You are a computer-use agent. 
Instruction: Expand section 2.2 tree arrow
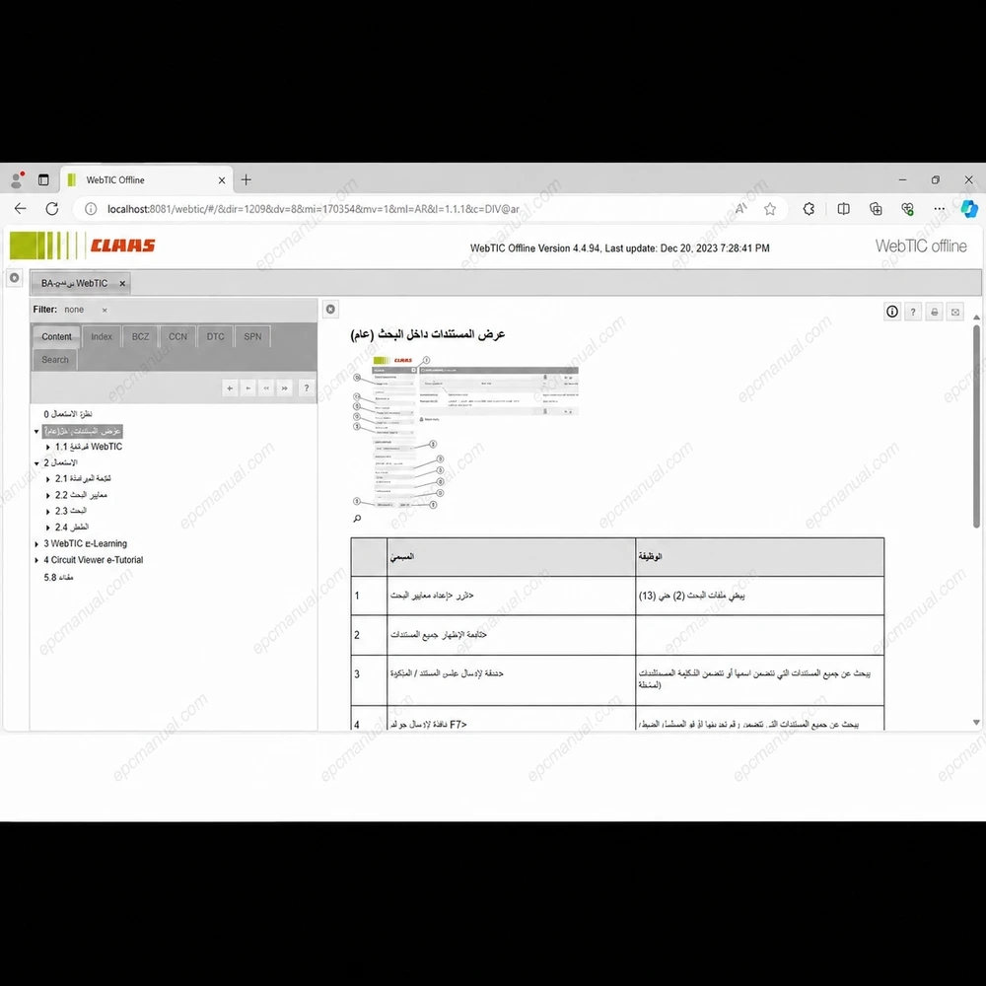click(47, 496)
